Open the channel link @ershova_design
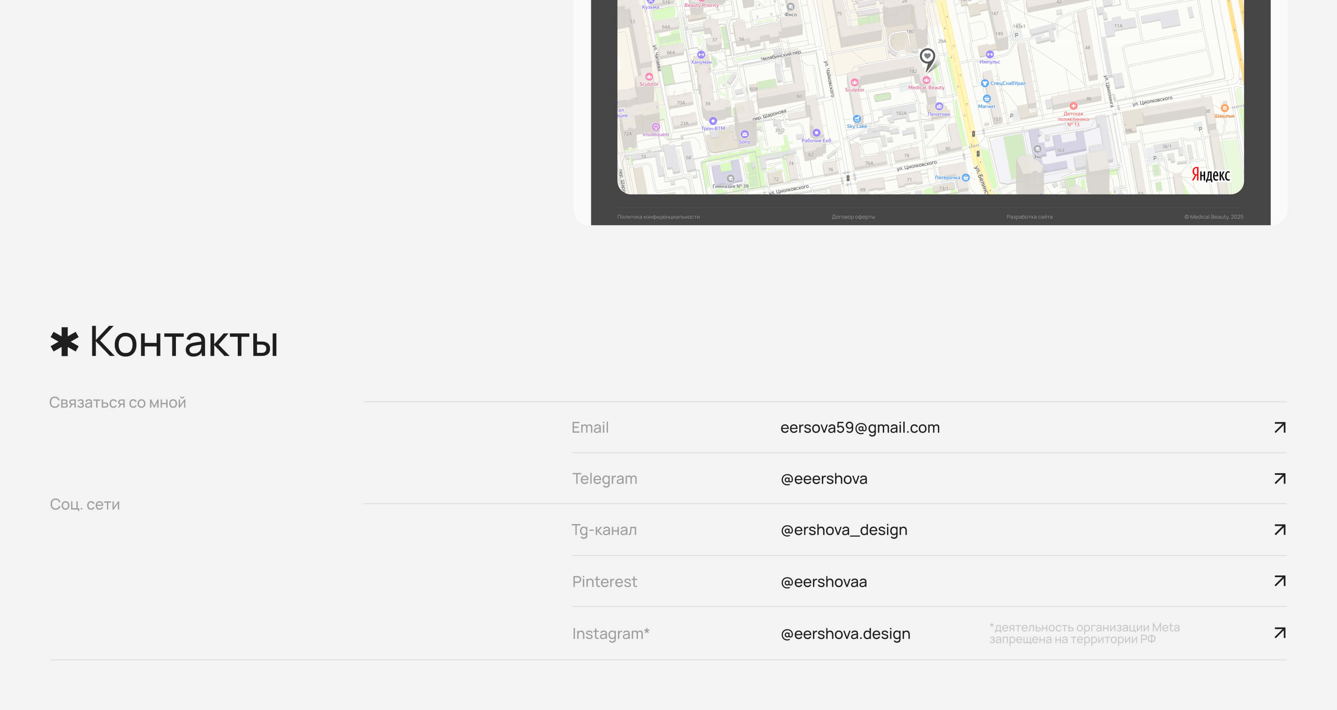 click(844, 530)
